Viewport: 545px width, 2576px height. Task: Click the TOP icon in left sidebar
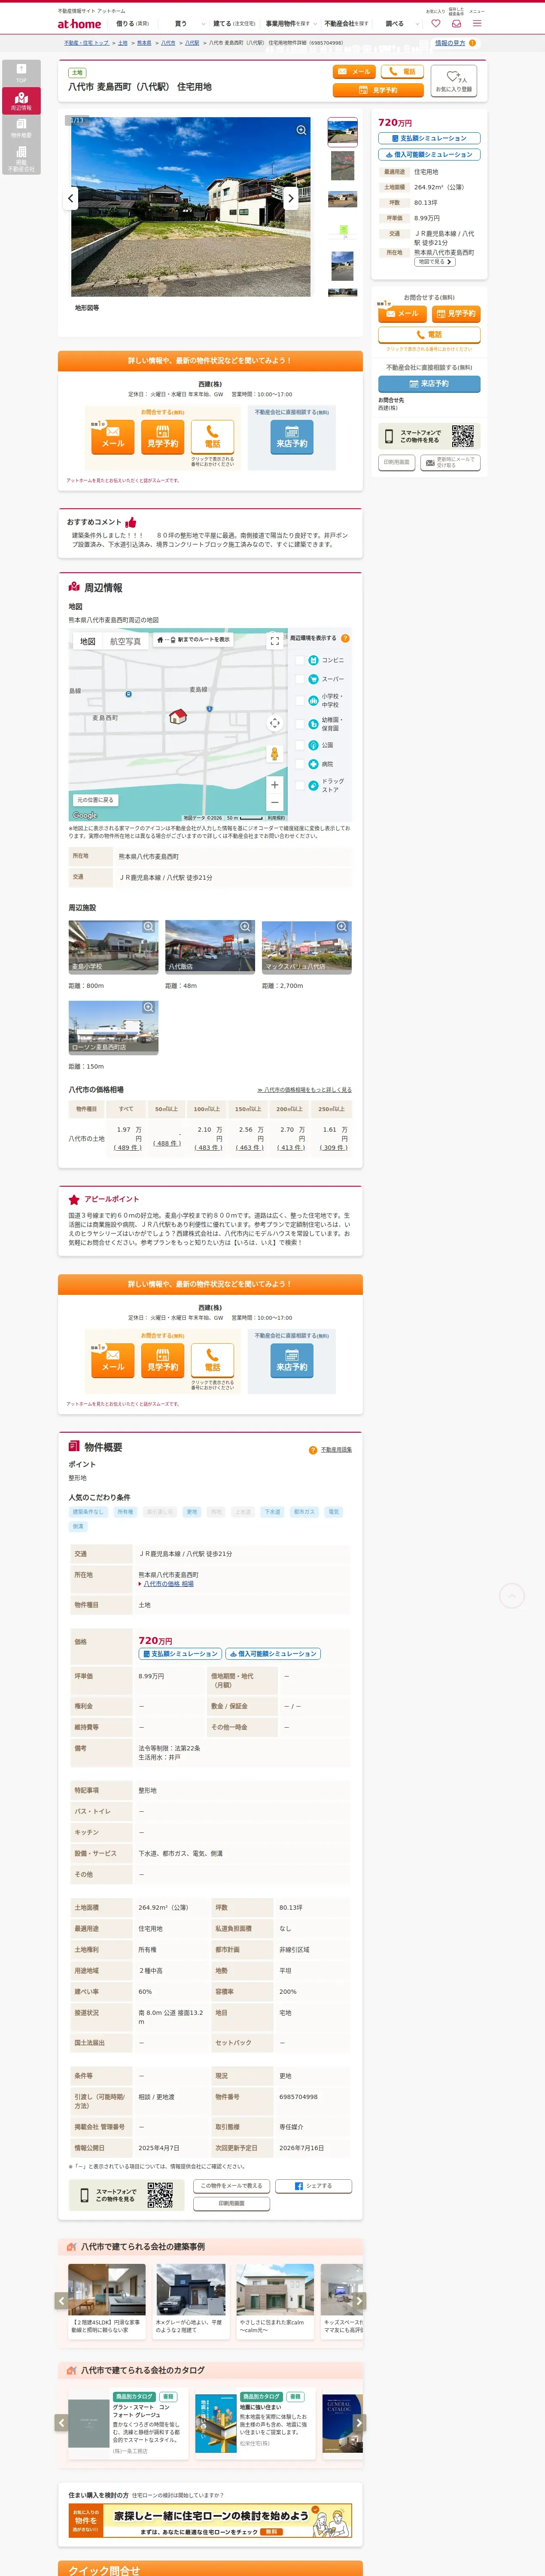point(21,73)
